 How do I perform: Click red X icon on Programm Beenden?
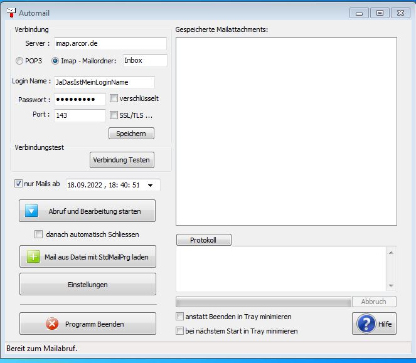pyautogui.click(x=52, y=324)
